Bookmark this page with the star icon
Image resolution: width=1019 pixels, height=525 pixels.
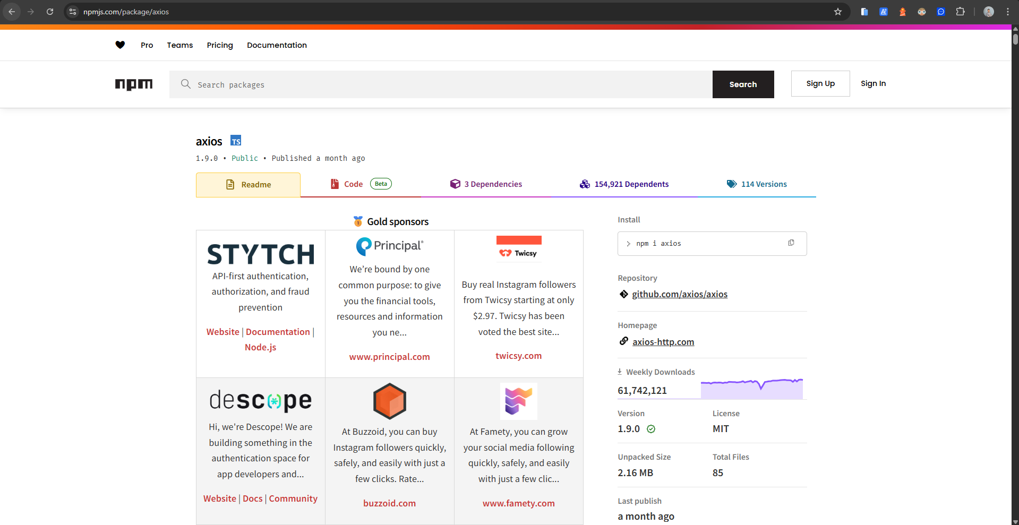click(x=838, y=12)
